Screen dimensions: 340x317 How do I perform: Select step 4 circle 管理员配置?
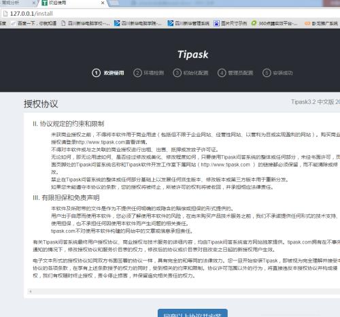(x=222, y=73)
